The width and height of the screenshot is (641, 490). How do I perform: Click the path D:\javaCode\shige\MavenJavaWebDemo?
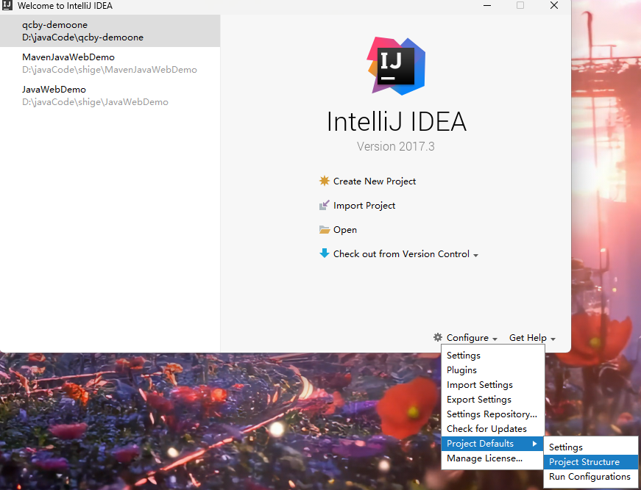(x=110, y=70)
